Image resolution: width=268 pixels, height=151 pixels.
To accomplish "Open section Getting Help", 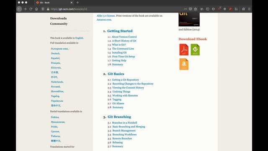I will (x=119, y=60).
